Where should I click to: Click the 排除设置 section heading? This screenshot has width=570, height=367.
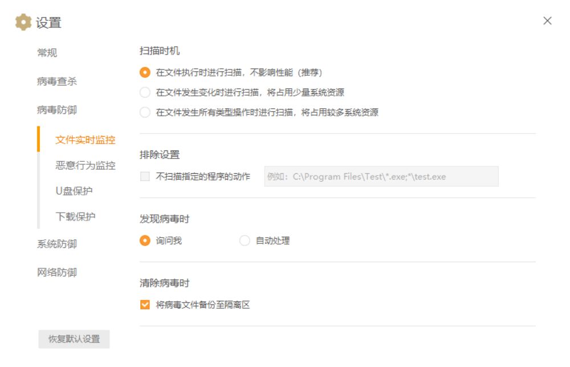[160, 155]
